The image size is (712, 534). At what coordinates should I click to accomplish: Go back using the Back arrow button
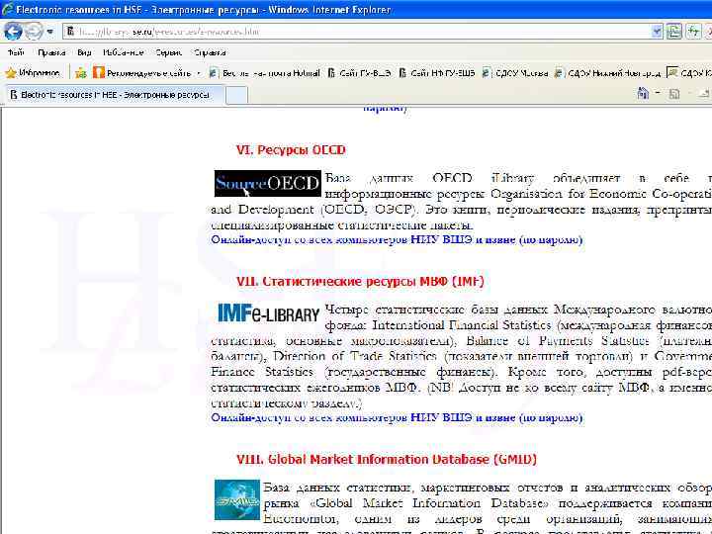pos(13,32)
